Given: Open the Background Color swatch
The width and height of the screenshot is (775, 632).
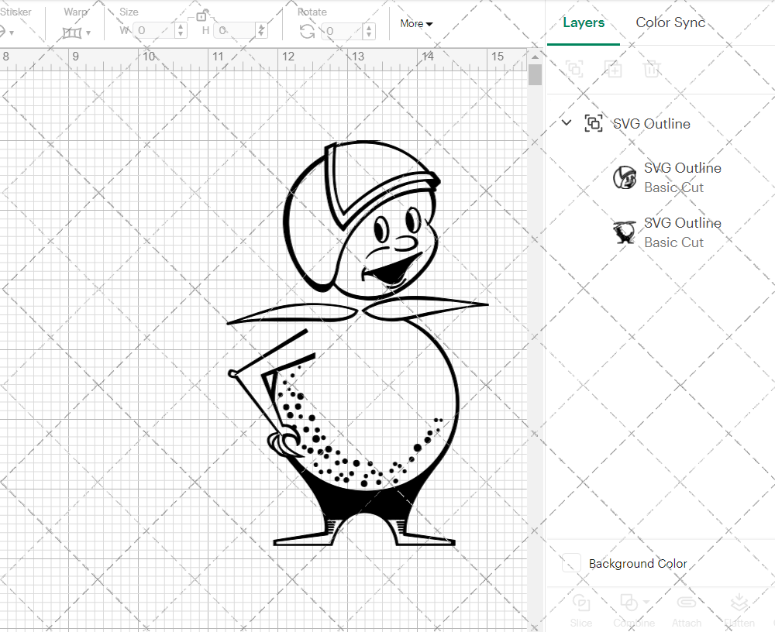Looking at the screenshot, I should [572, 564].
